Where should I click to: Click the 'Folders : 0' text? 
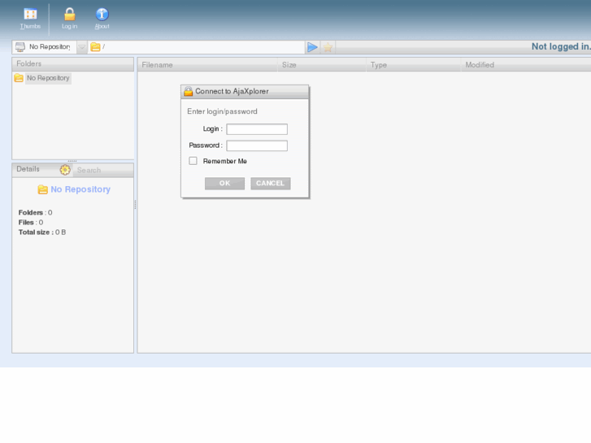click(x=36, y=213)
